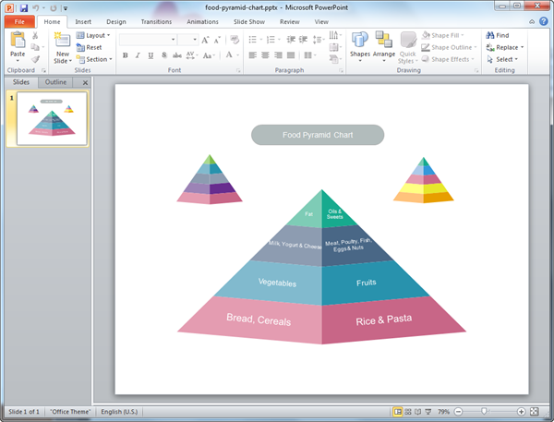Click the Increase Font Size icon

tap(205, 40)
